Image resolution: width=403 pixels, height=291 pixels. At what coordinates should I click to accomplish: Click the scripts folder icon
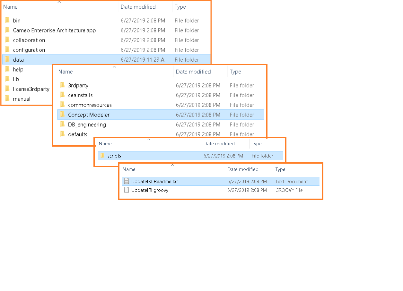point(102,156)
